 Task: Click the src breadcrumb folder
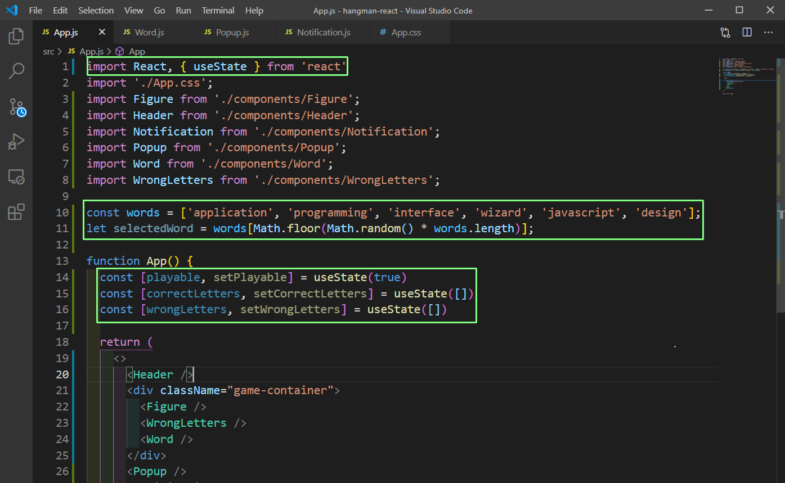coord(49,51)
